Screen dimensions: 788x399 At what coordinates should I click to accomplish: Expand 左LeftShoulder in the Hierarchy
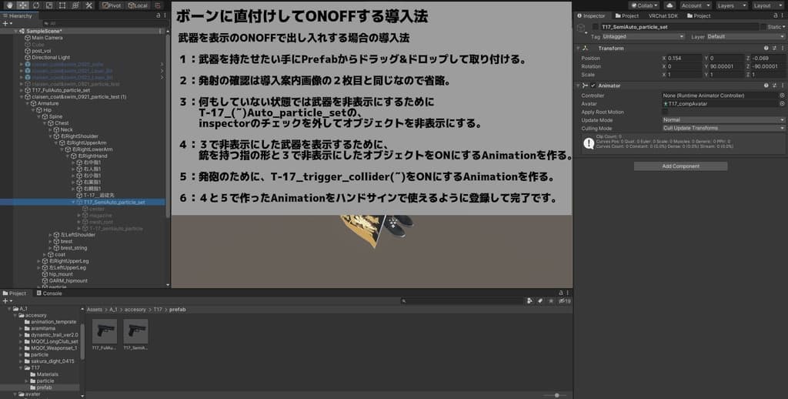pos(50,235)
